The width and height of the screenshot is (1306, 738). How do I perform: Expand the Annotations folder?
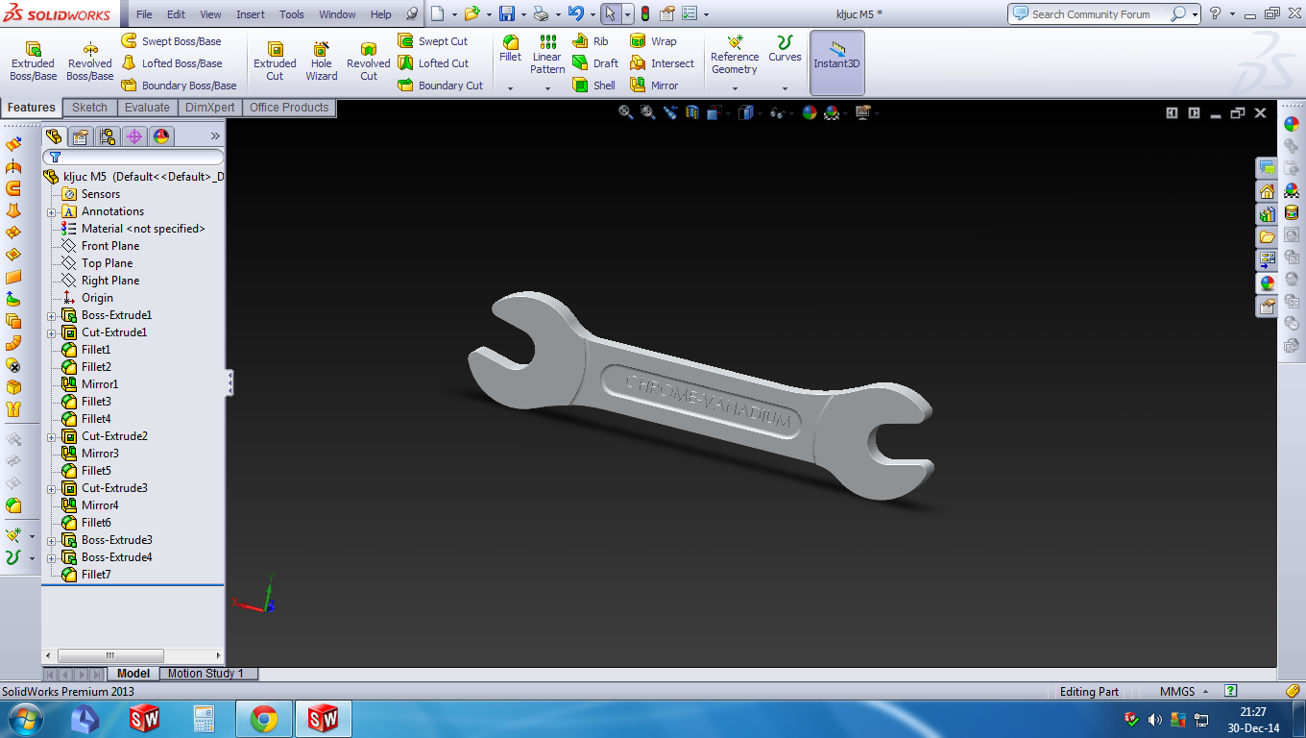pyautogui.click(x=52, y=211)
